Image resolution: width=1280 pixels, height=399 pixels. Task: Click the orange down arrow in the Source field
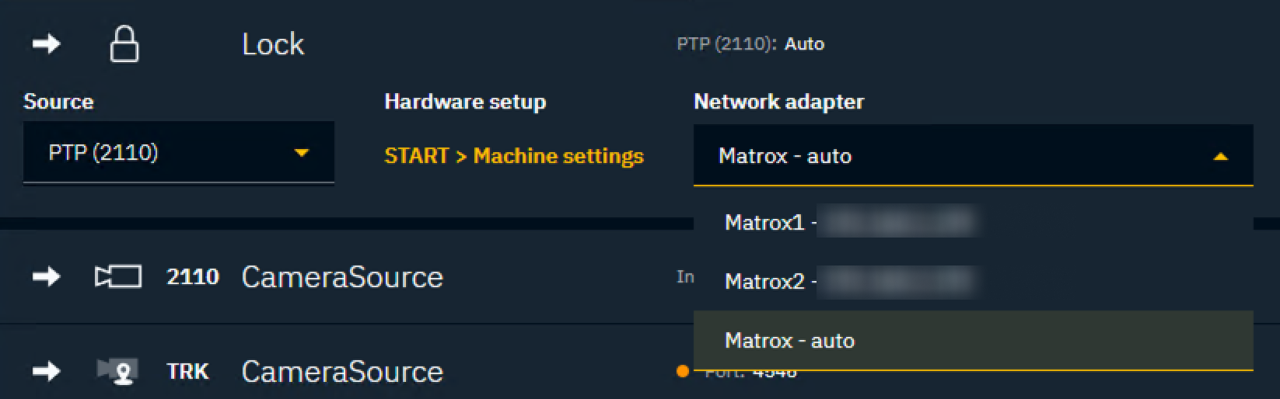pos(302,153)
